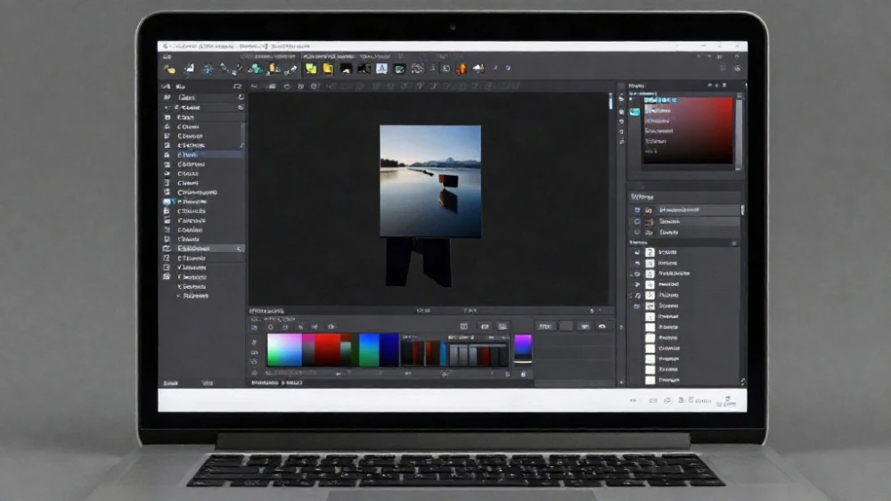The image size is (891, 501).
Task: Choose the pastel white-to-blue gradient swatch
Action: pyautogui.click(x=285, y=349)
